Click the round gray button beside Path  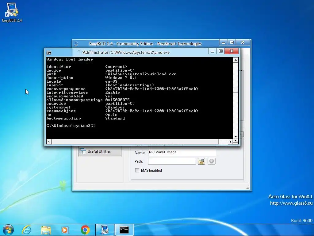coord(212,161)
